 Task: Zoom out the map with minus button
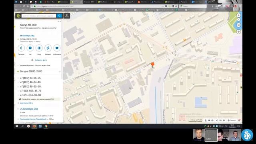238,20
